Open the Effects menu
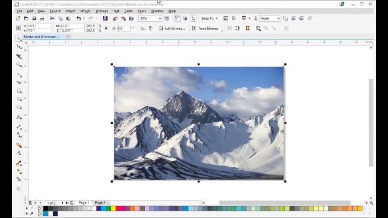Screen dimensions: 388x218 pyautogui.click(x=85, y=11)
